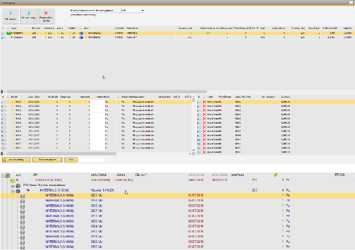Image resolution: width=355 pixels, height=250 pixels.
Task: Select tree row '0260 Mc'
Action: (177, 232)
